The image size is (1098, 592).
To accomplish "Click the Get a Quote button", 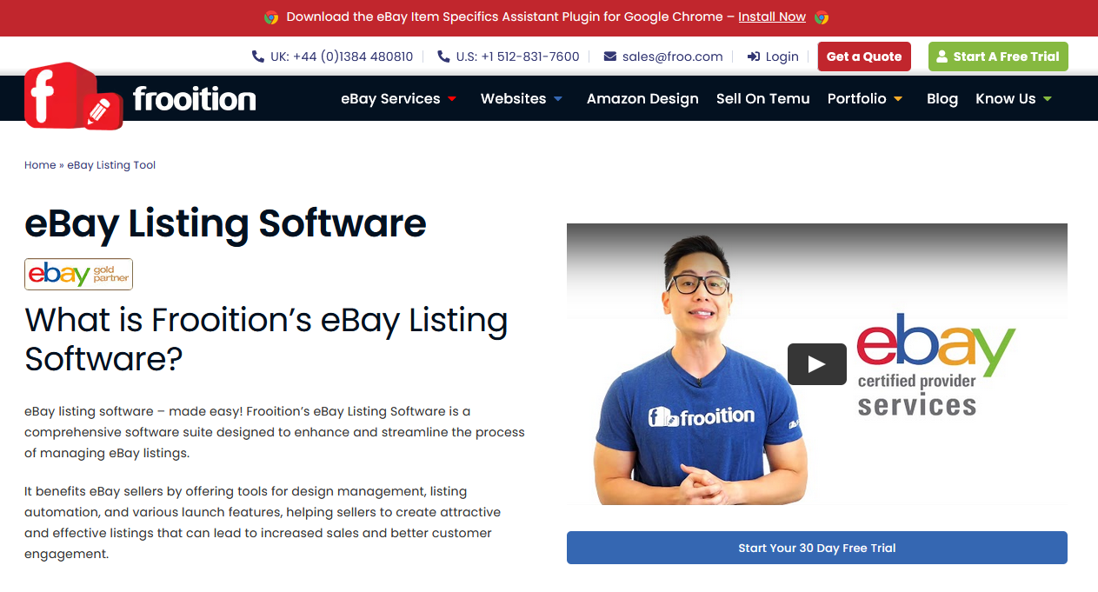I will tap(864, 57).
